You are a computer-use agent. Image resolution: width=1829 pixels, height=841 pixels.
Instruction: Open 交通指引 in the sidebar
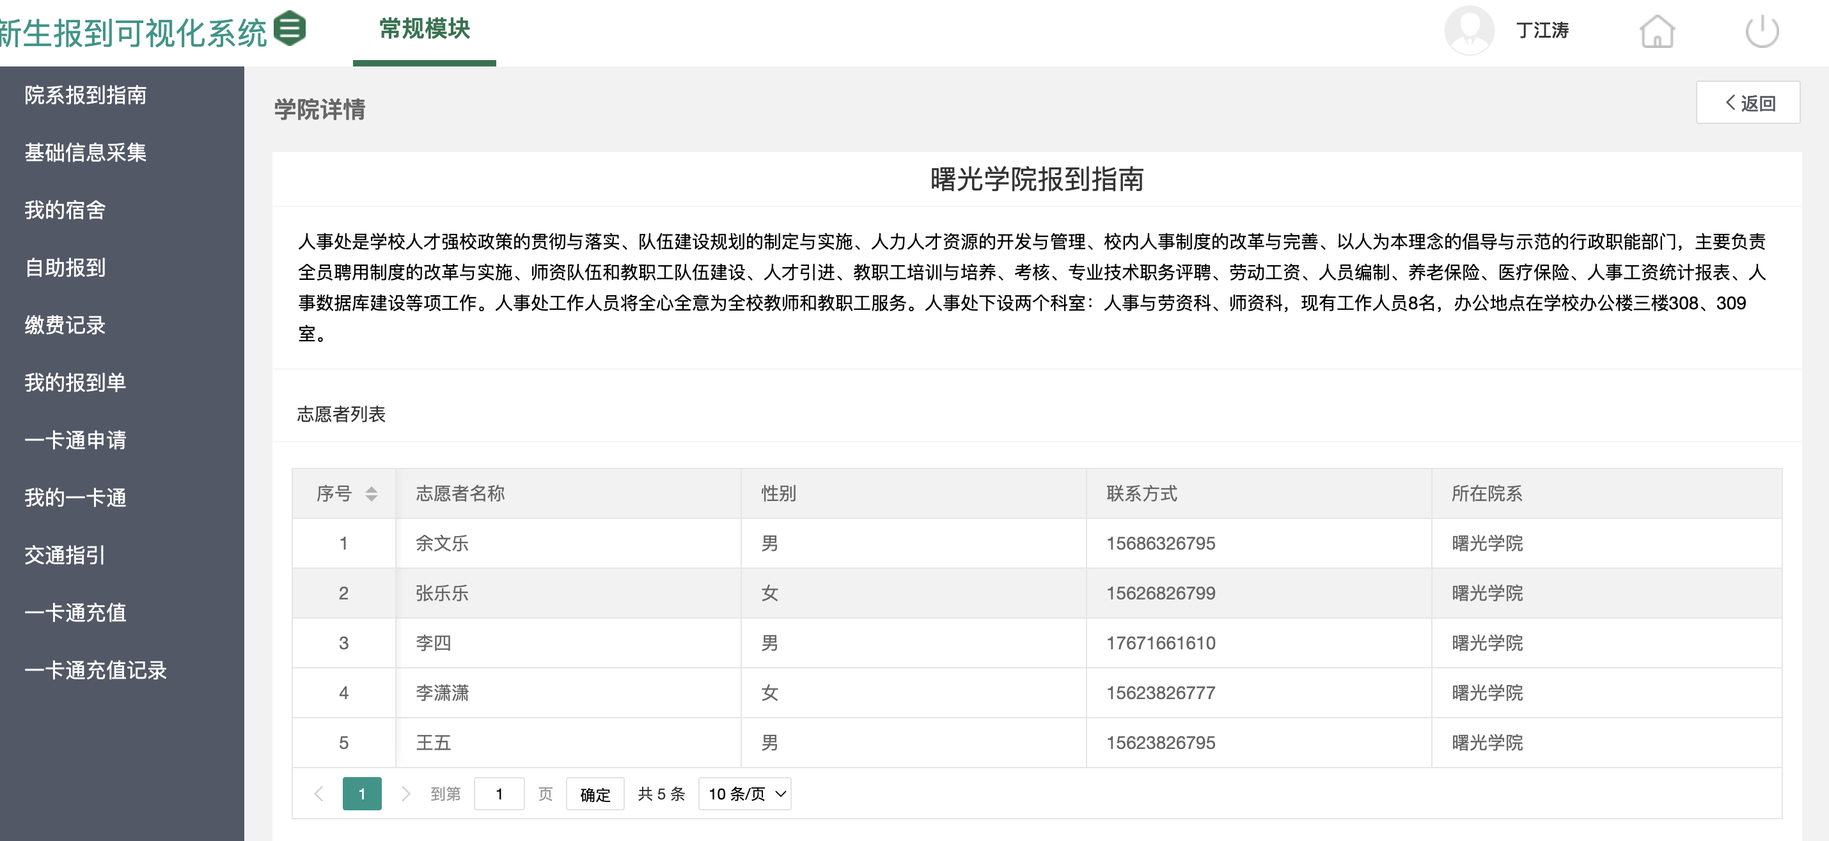[x=65, y=555]
